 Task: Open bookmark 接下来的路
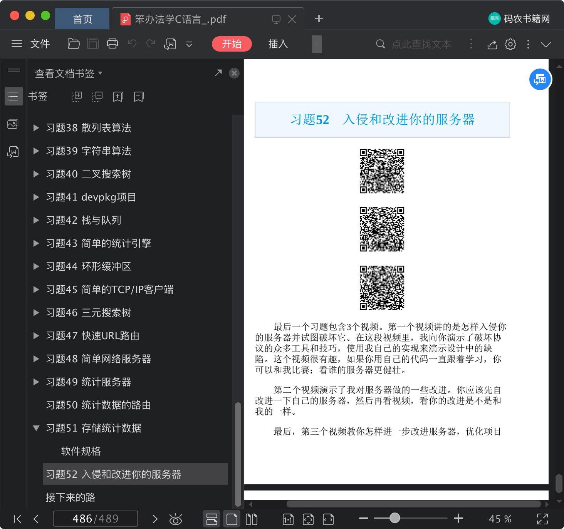coord(70,497)
